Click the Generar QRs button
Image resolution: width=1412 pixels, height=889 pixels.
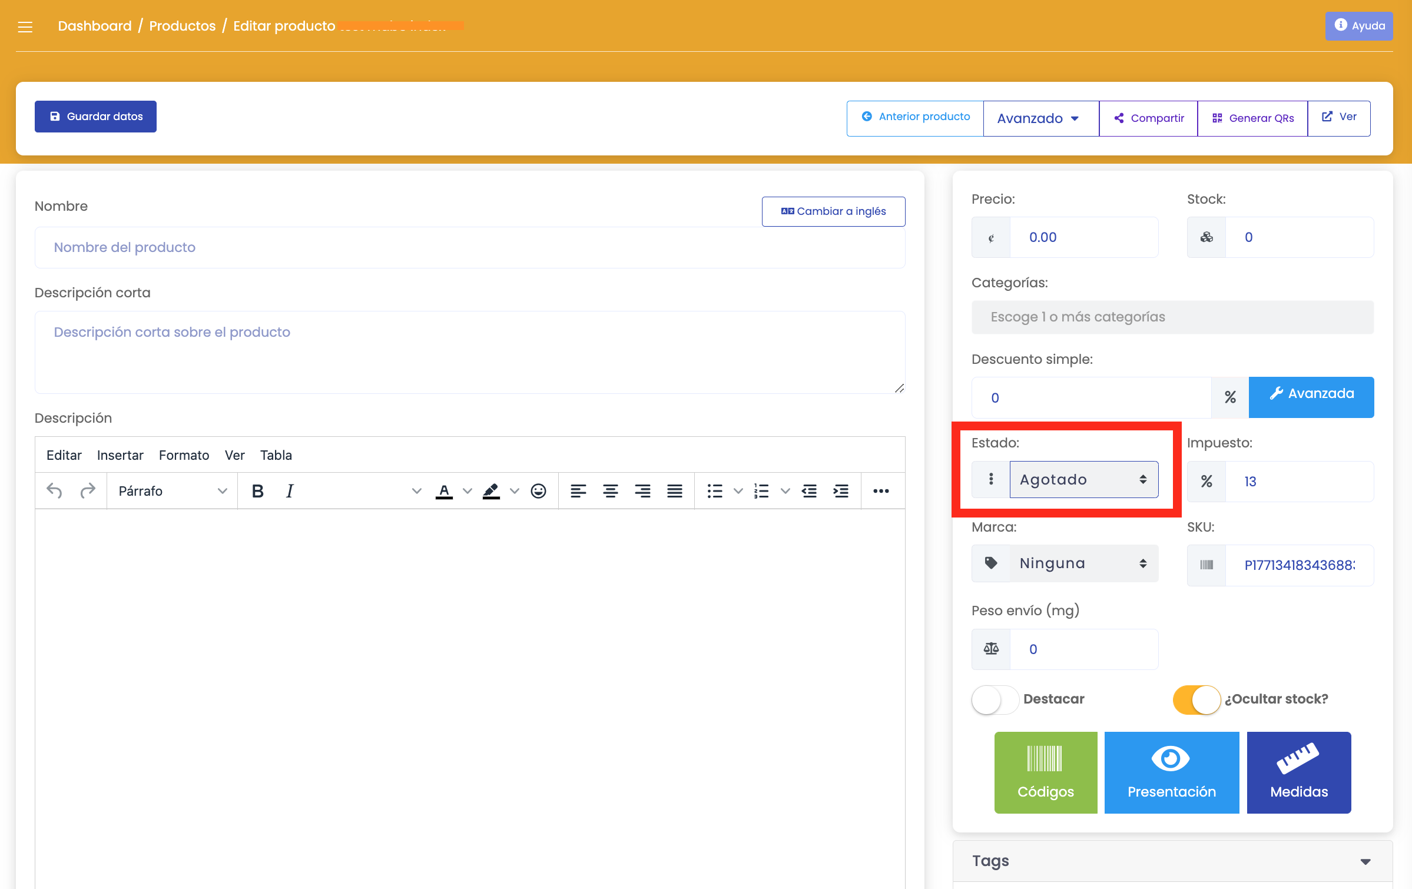(x=1253, y=118)
